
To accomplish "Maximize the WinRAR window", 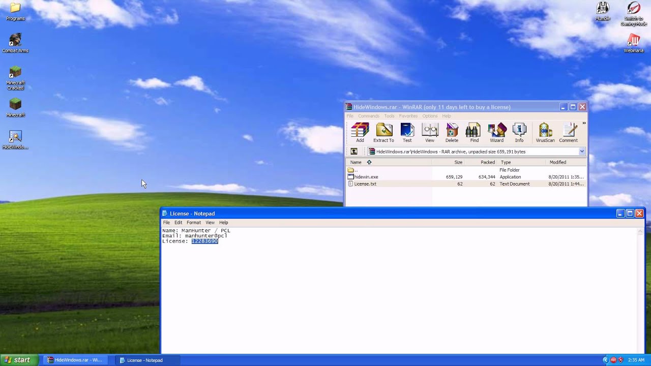I will [573, 107].
